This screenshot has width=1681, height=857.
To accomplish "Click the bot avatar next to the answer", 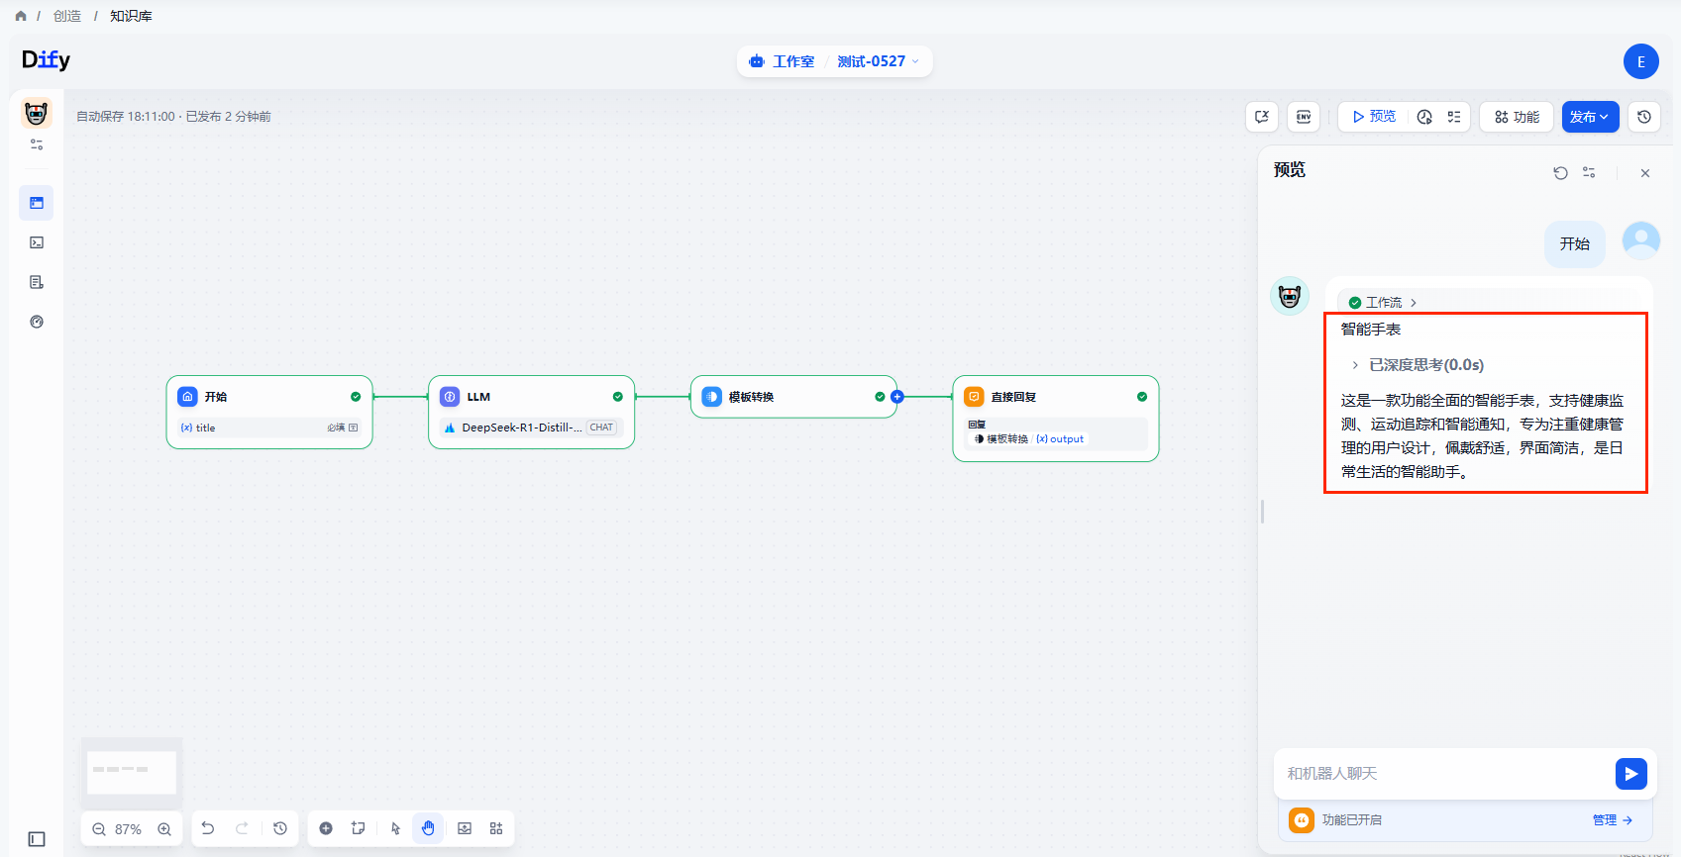I will 1290,296.
